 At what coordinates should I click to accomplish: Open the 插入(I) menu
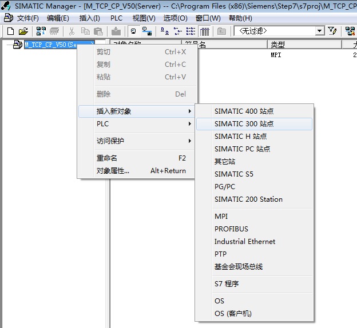coord(89,18)
